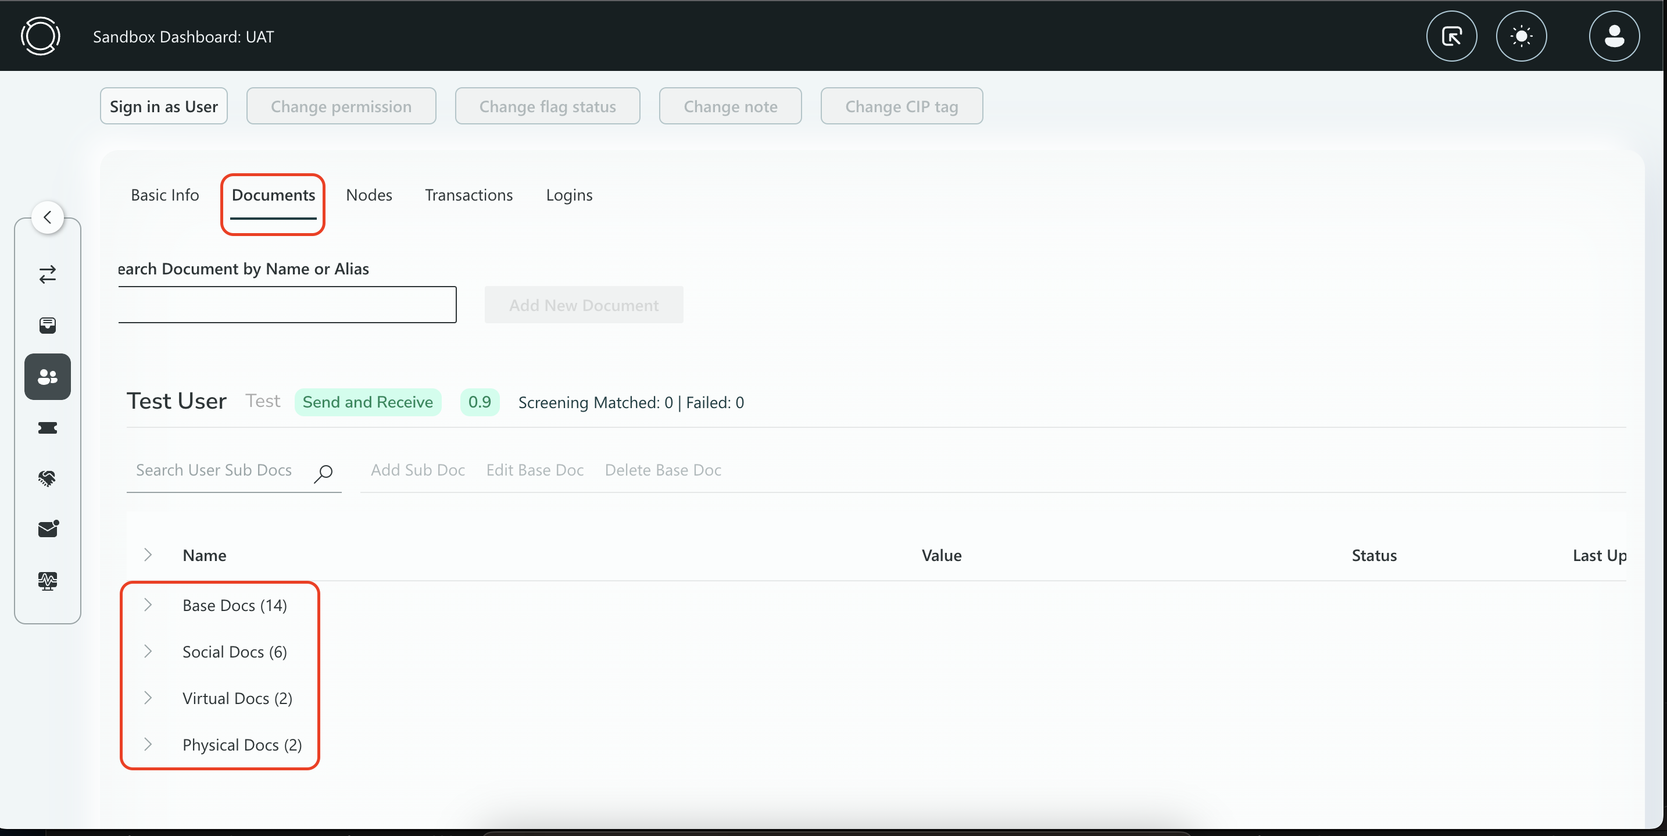Click the Name column header

205,555
